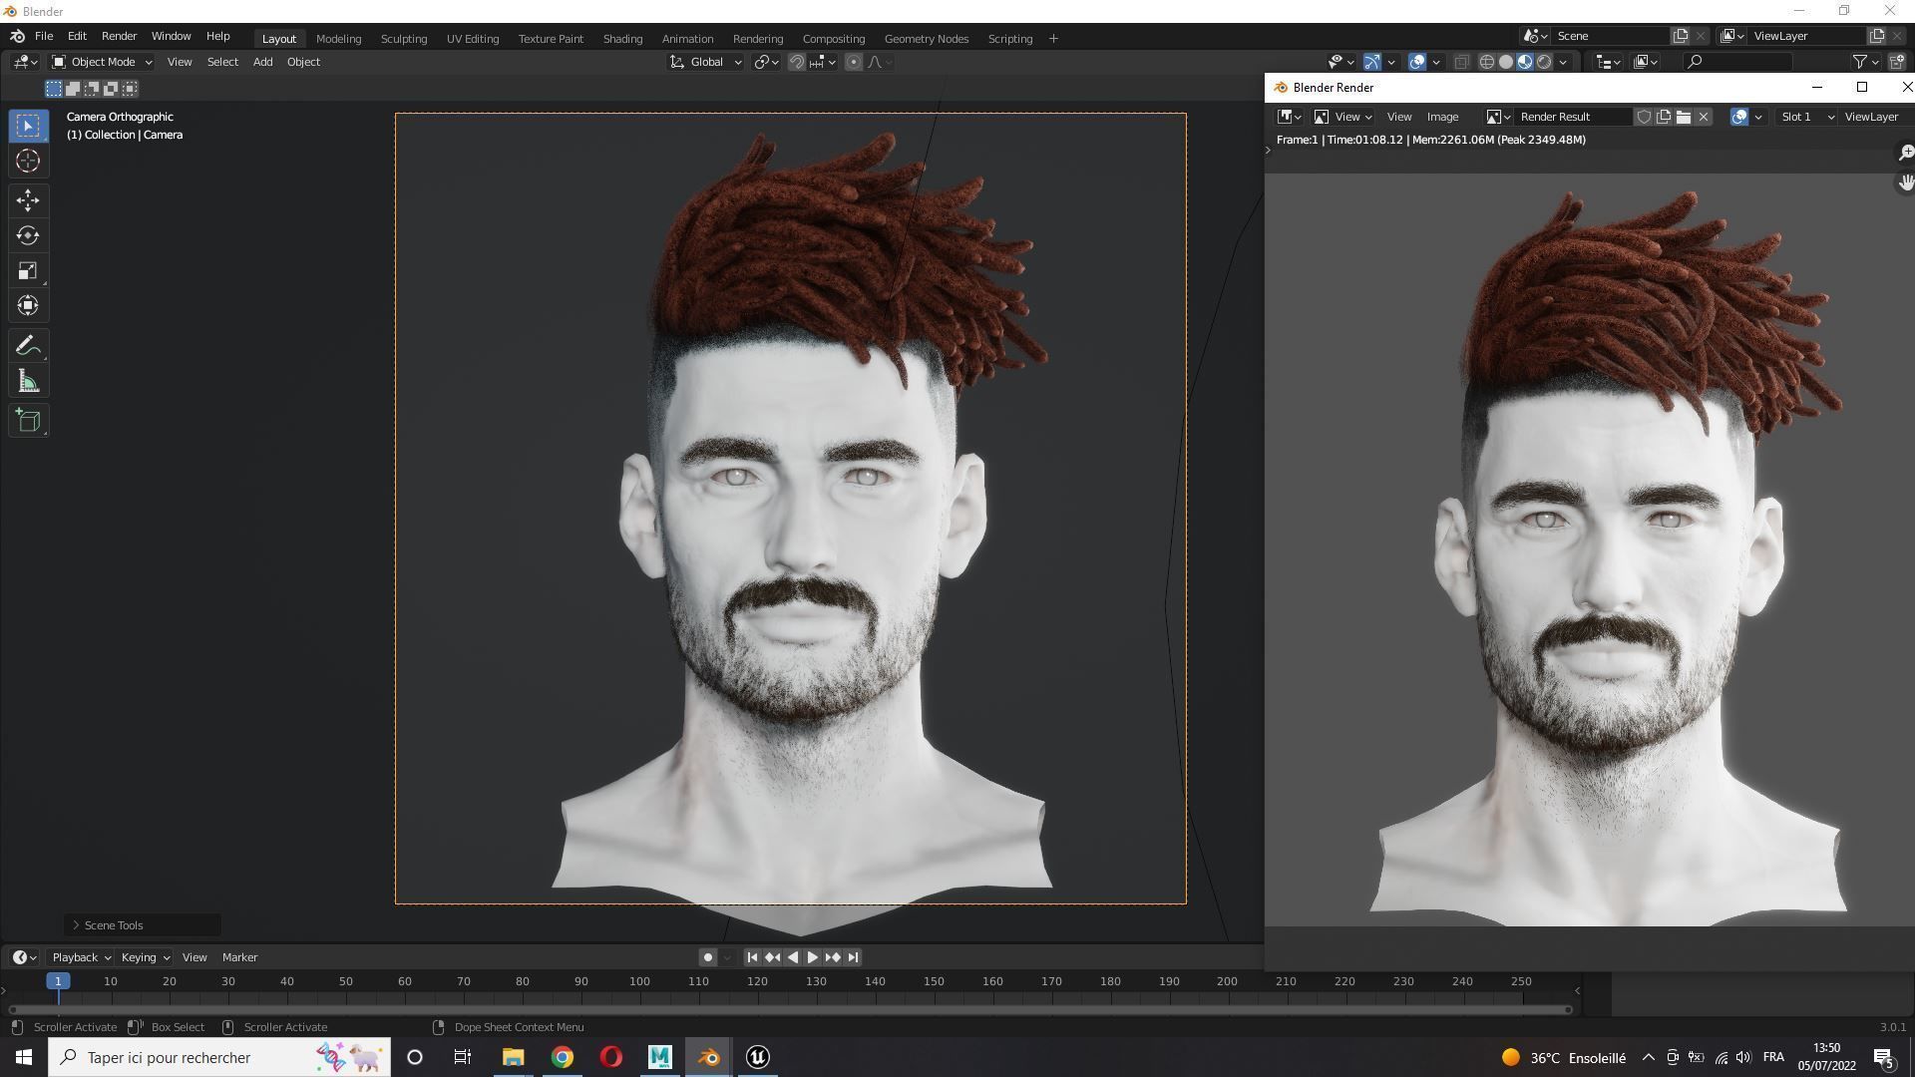Click the zoom magnifier in Blender Render window
The width and height of the screenshot is (1915, 1077).
(x=1905, y=154)
